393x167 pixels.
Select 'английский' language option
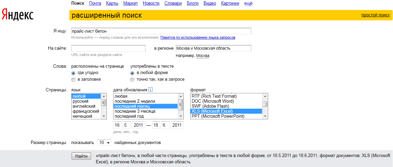pos(86,106)
